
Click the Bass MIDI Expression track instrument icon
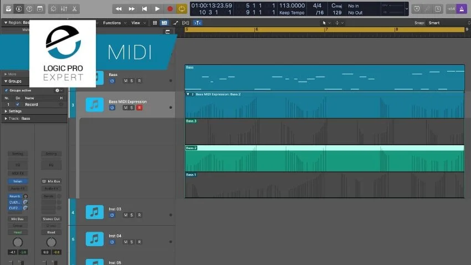click(x=95, y=105)
